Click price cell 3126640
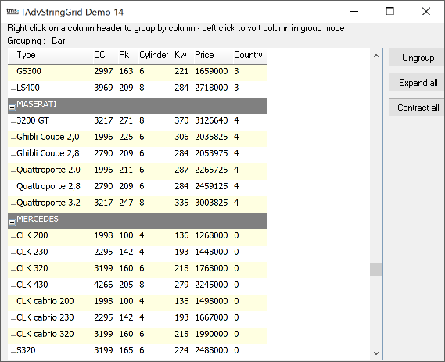 tap(211, 121)
